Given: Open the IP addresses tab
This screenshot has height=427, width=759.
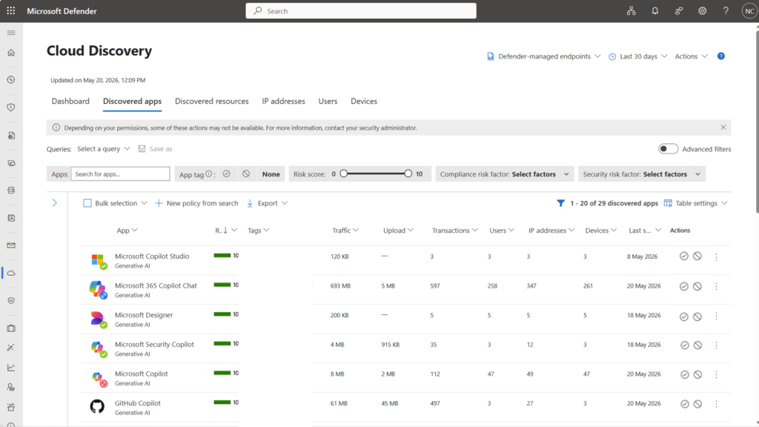Looking at the screenshot, I should 284,101.
